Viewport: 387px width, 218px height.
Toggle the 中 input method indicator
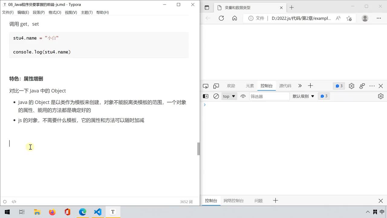coord(382,212)
